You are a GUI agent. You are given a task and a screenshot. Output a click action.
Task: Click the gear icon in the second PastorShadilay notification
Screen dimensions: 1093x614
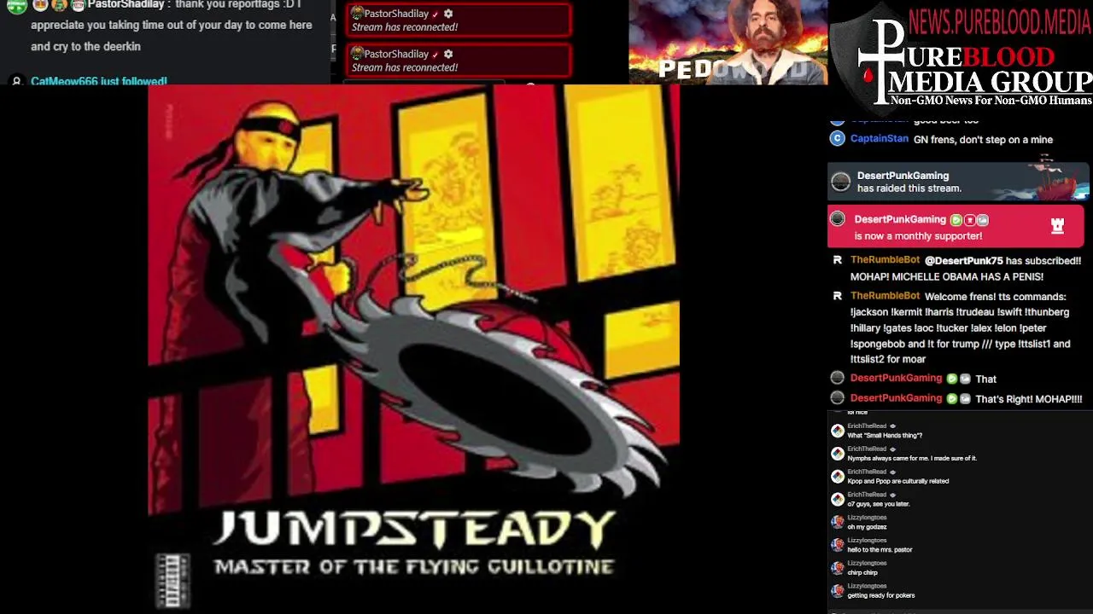[x=448, y=54]
